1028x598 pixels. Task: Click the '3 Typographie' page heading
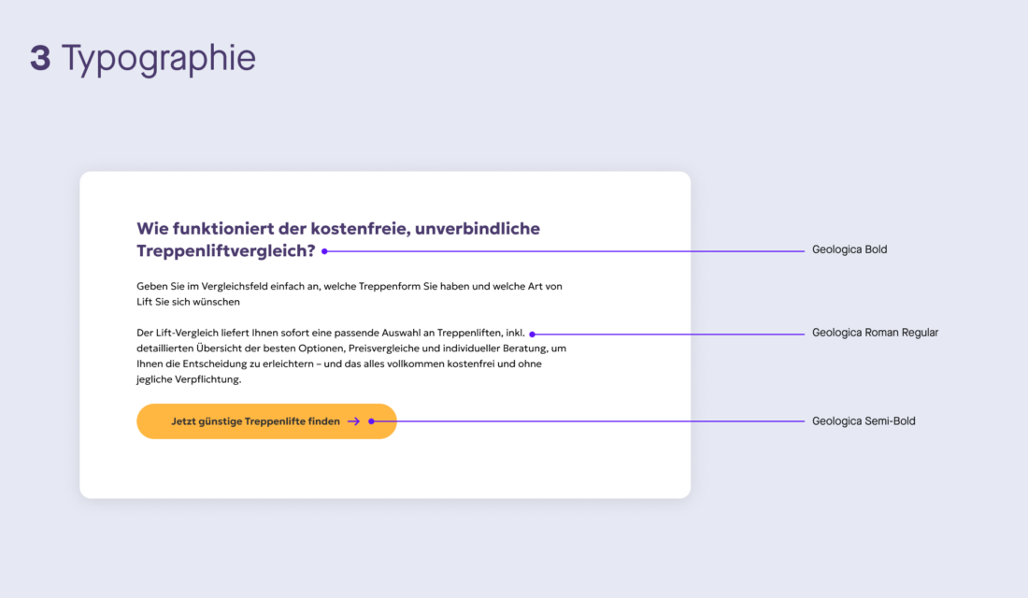click(143, 59)
